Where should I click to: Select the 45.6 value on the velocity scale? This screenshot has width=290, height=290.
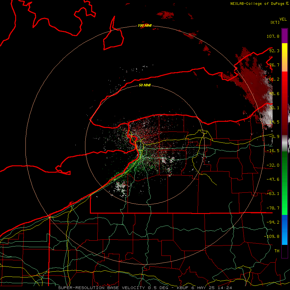coord(274,93)
